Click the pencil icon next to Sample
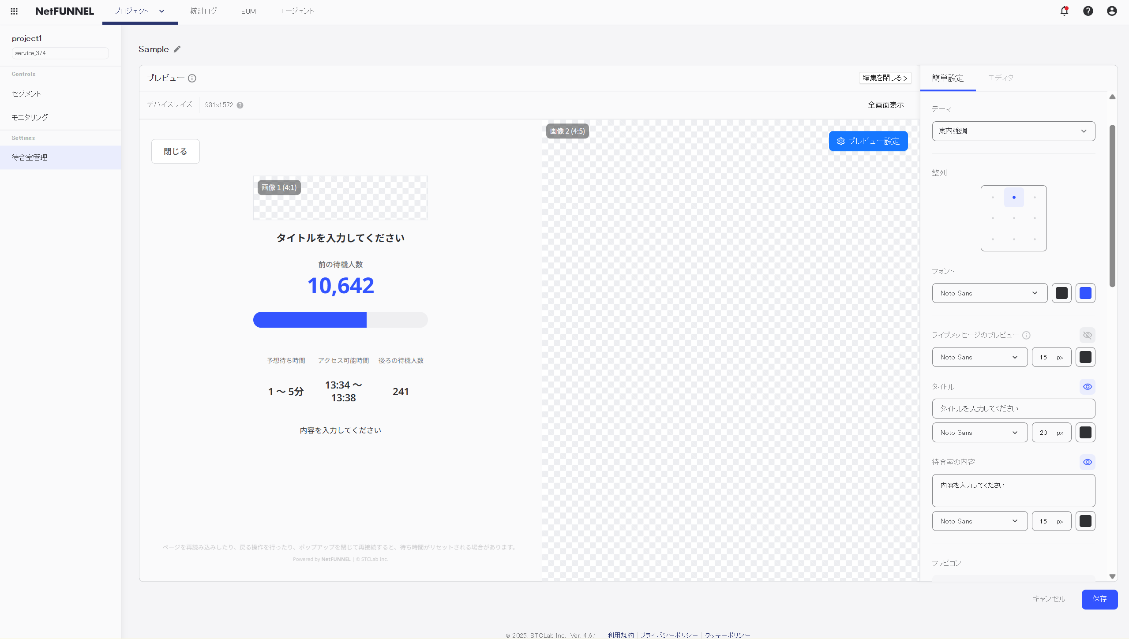The width and height of the screenshot is (1129, 639). [x=177, y=49]
